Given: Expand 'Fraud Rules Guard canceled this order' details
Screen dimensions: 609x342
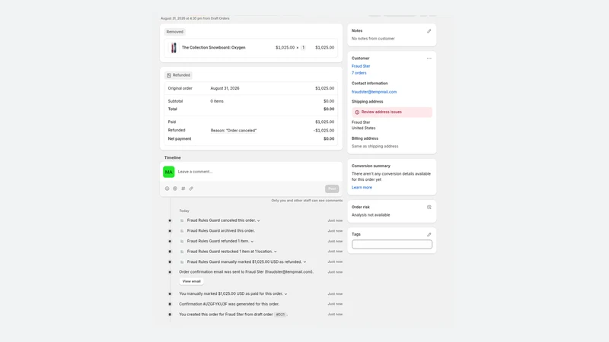Looking at the screenshot, I should pos(259,220).
